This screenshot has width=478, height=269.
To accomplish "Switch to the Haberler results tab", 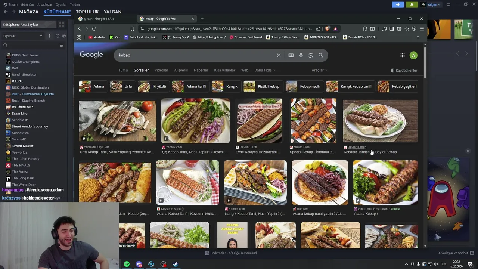I will [x=201, y=70].
